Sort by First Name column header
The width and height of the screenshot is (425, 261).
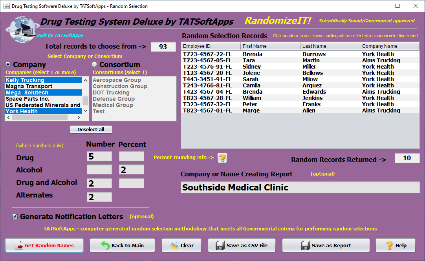[270, 46]
